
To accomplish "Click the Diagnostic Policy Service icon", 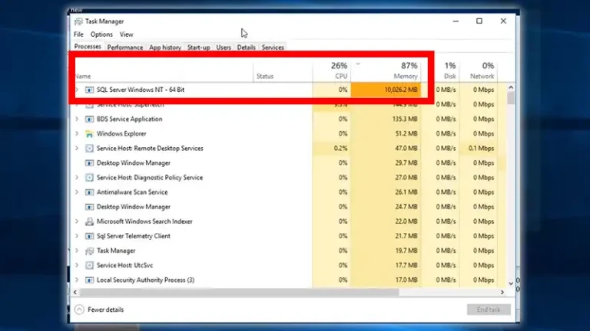I will (89, 178).
